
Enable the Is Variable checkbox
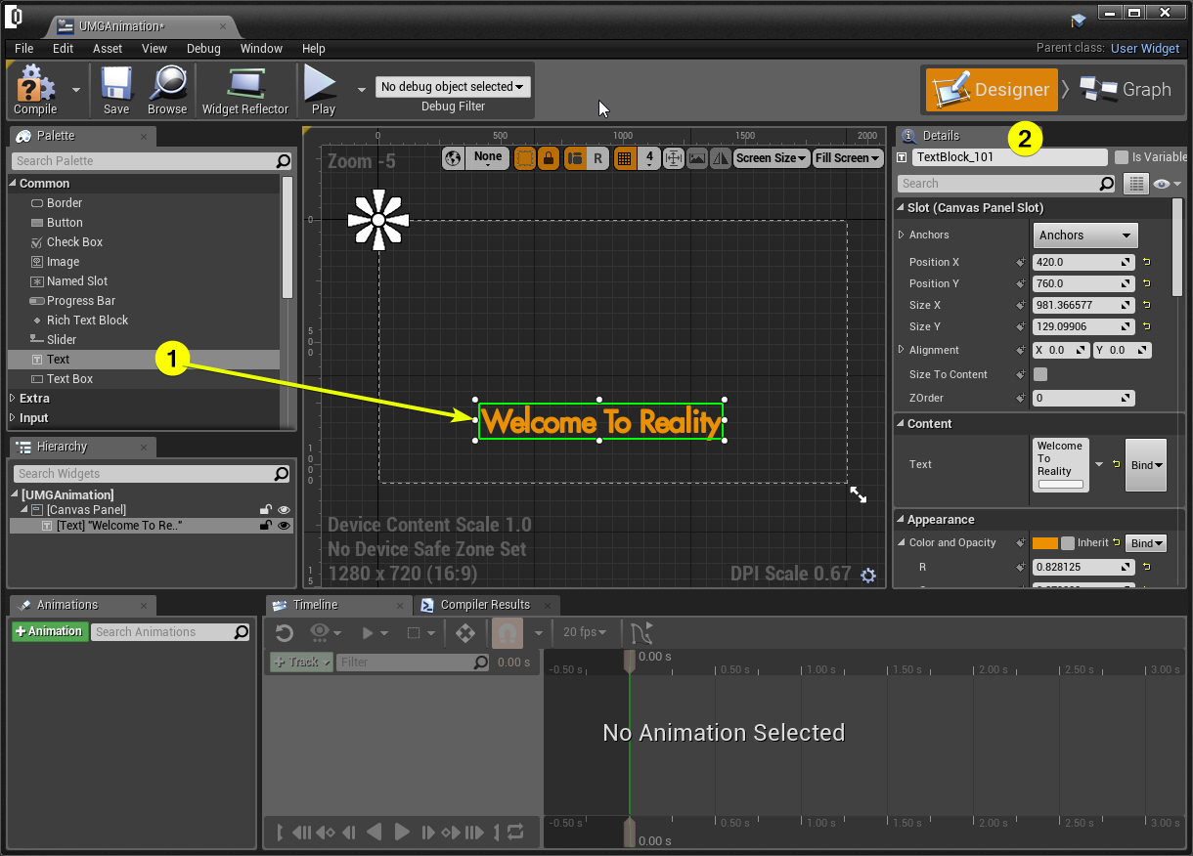(1122, 157)
